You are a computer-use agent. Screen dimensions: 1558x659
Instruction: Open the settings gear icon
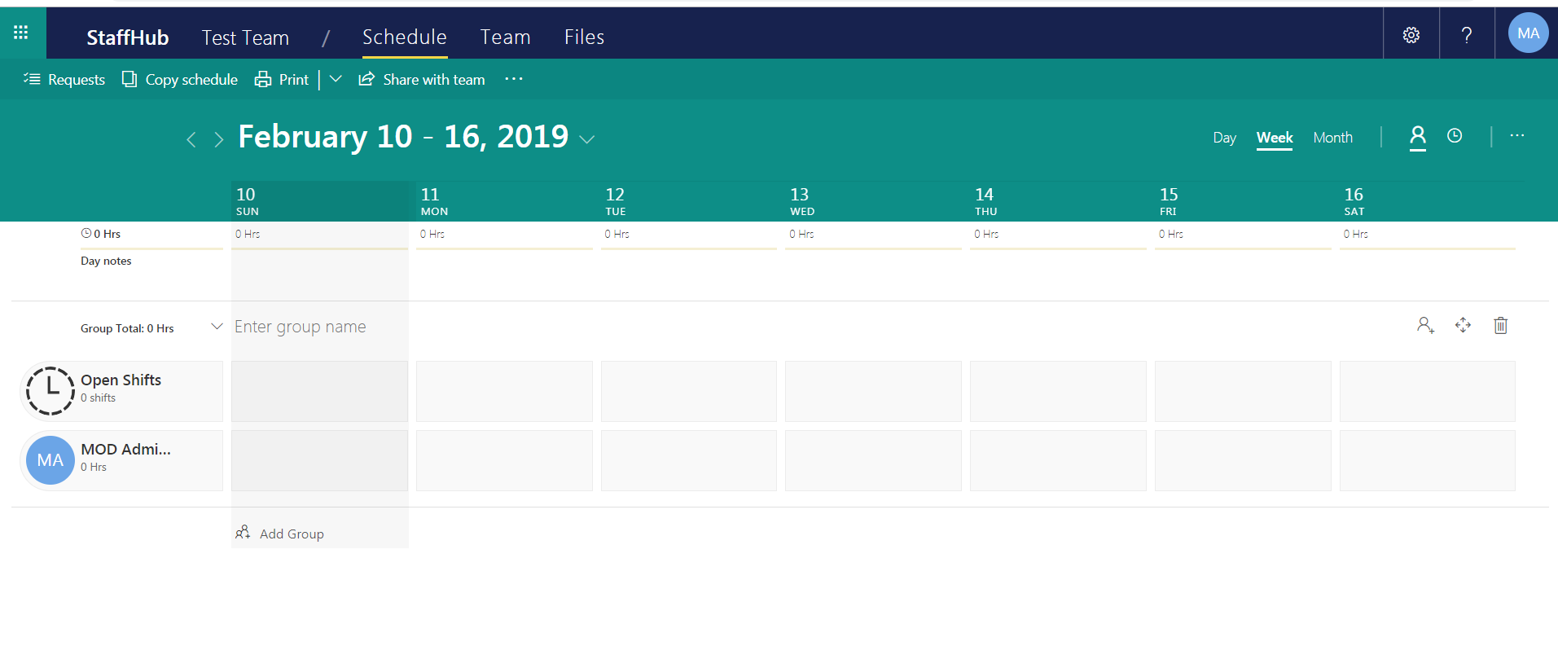coord(1411,35)
